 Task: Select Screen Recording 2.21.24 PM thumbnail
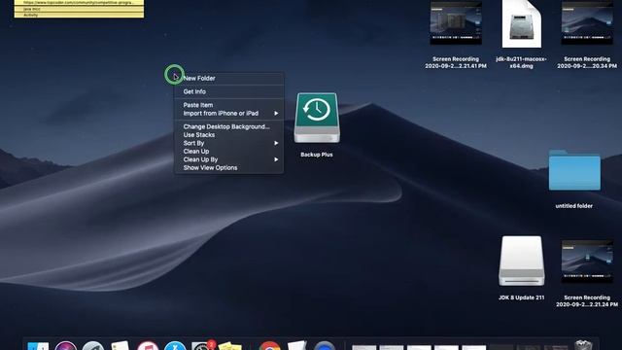pyautogui.click(x=587, y=262)
